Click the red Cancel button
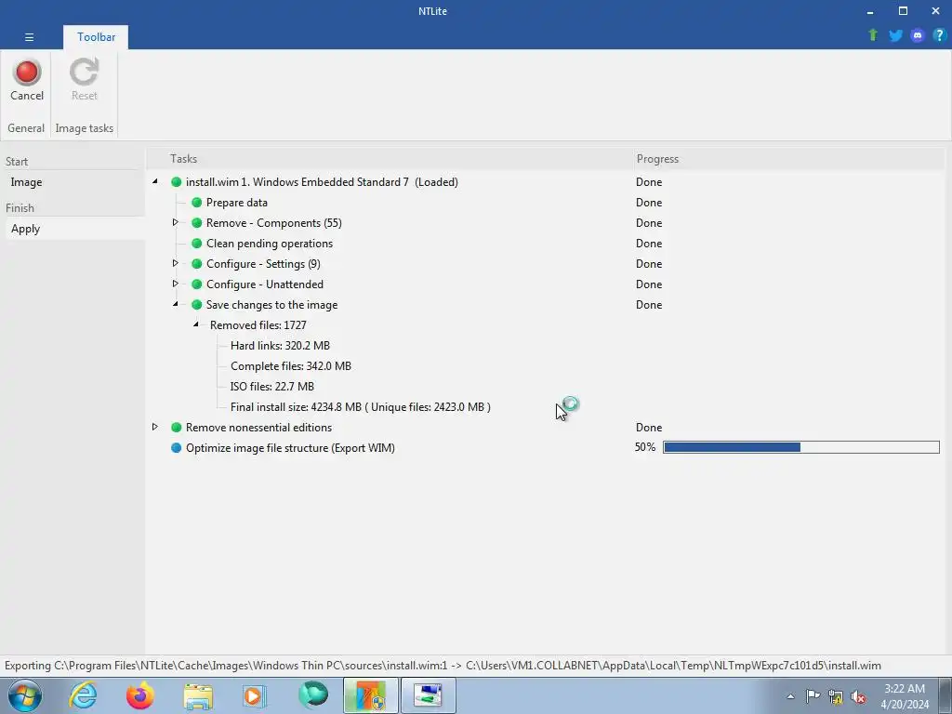The height and width of the screenshot is (714, 952). (x=27, y=80)
